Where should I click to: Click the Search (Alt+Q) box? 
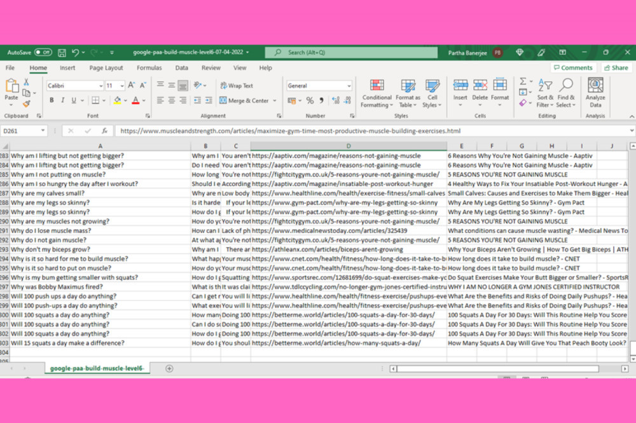(x=351, y=52)
